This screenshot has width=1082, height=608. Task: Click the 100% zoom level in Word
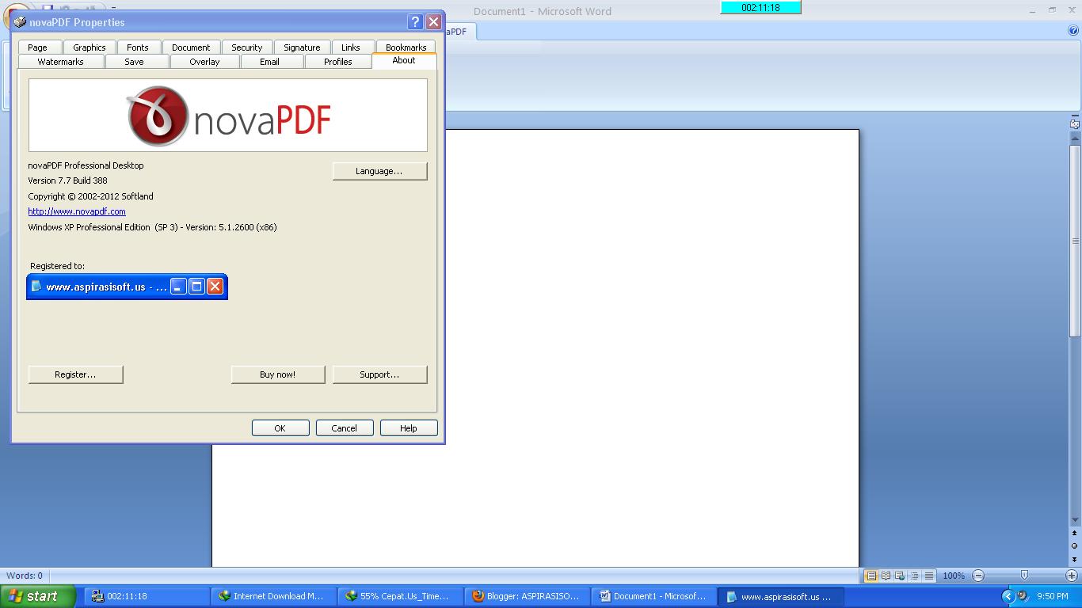click(954, 576)
